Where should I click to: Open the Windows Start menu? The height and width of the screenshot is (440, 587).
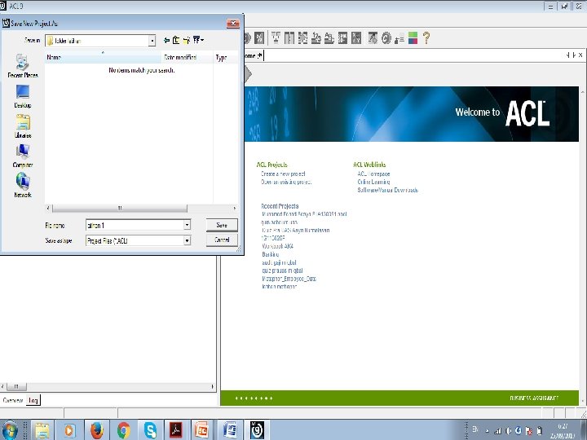click(x=10, y=430)
